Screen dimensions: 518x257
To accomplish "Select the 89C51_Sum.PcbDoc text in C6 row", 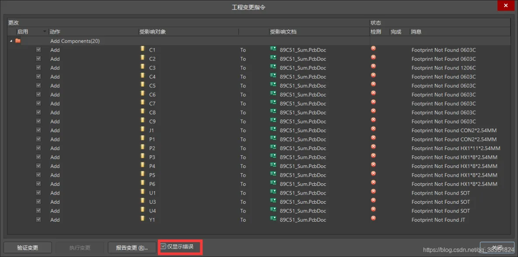I will (303, 95).
